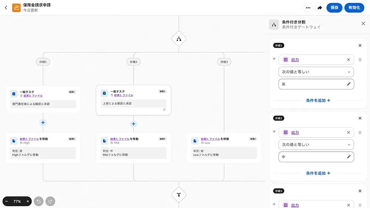Viewport: 370px width, 208px height.
Task: Click the High folder label
Action: (25, 143)
